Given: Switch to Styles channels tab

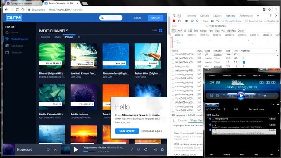Looking at the screenshot, I should 58,37.
